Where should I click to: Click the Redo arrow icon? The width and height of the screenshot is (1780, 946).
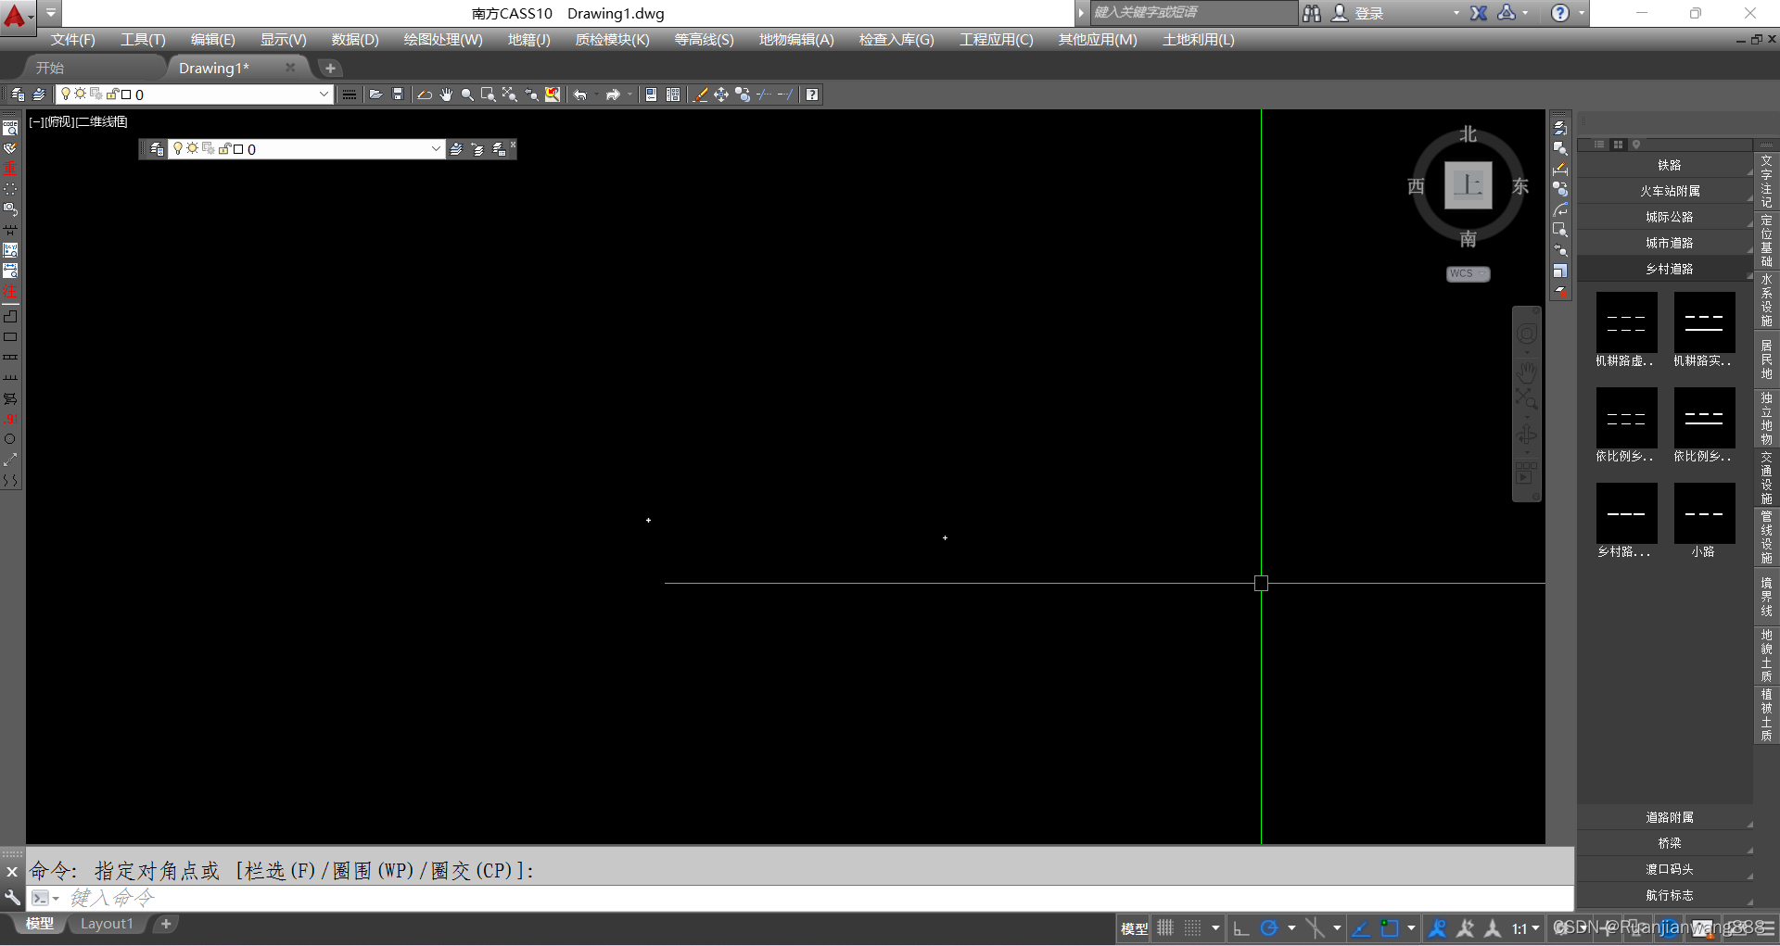pyautogui.click(x=613, y=95)
